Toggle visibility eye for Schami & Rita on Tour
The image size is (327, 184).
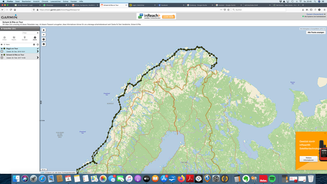(x=1, y=55)
